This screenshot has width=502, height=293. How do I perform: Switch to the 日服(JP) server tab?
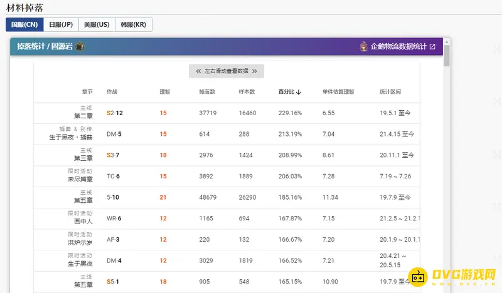(61, 24)
